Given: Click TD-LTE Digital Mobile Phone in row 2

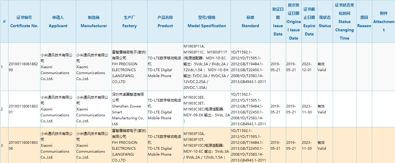Looking at the screenshot, I should 160,115.
